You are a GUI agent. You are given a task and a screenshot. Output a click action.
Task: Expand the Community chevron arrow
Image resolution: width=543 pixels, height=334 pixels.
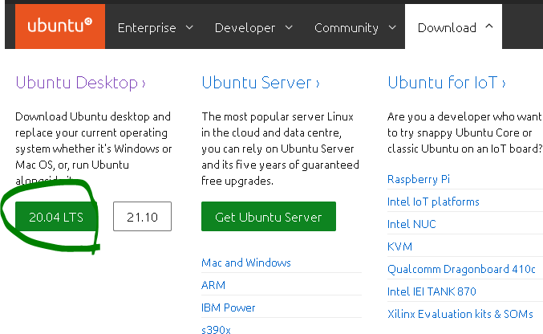click(392, 27)
